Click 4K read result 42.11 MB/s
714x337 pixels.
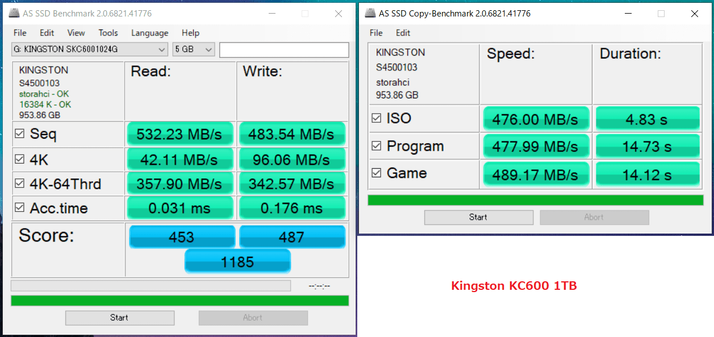click(x=179, y=160)
